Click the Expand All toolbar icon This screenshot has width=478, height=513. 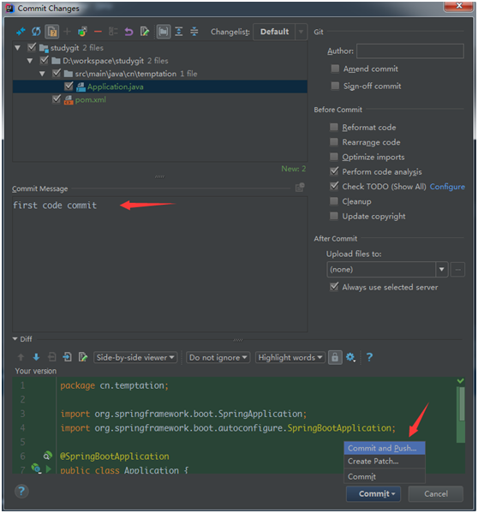coord(179,32)
